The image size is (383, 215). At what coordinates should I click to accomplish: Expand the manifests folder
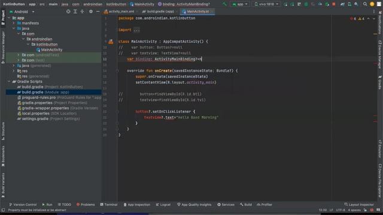pyautogui.click(x=14, y=23)
